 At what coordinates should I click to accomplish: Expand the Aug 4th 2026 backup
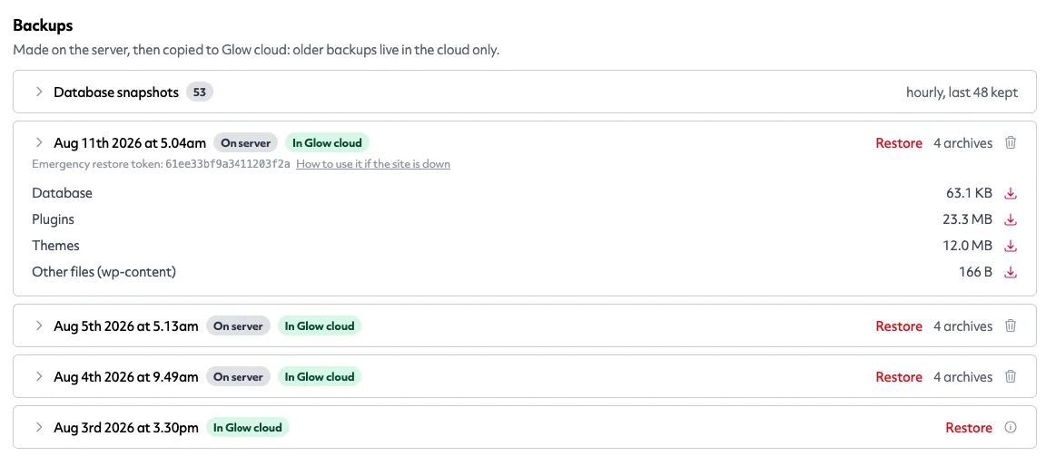coord(39,376)
